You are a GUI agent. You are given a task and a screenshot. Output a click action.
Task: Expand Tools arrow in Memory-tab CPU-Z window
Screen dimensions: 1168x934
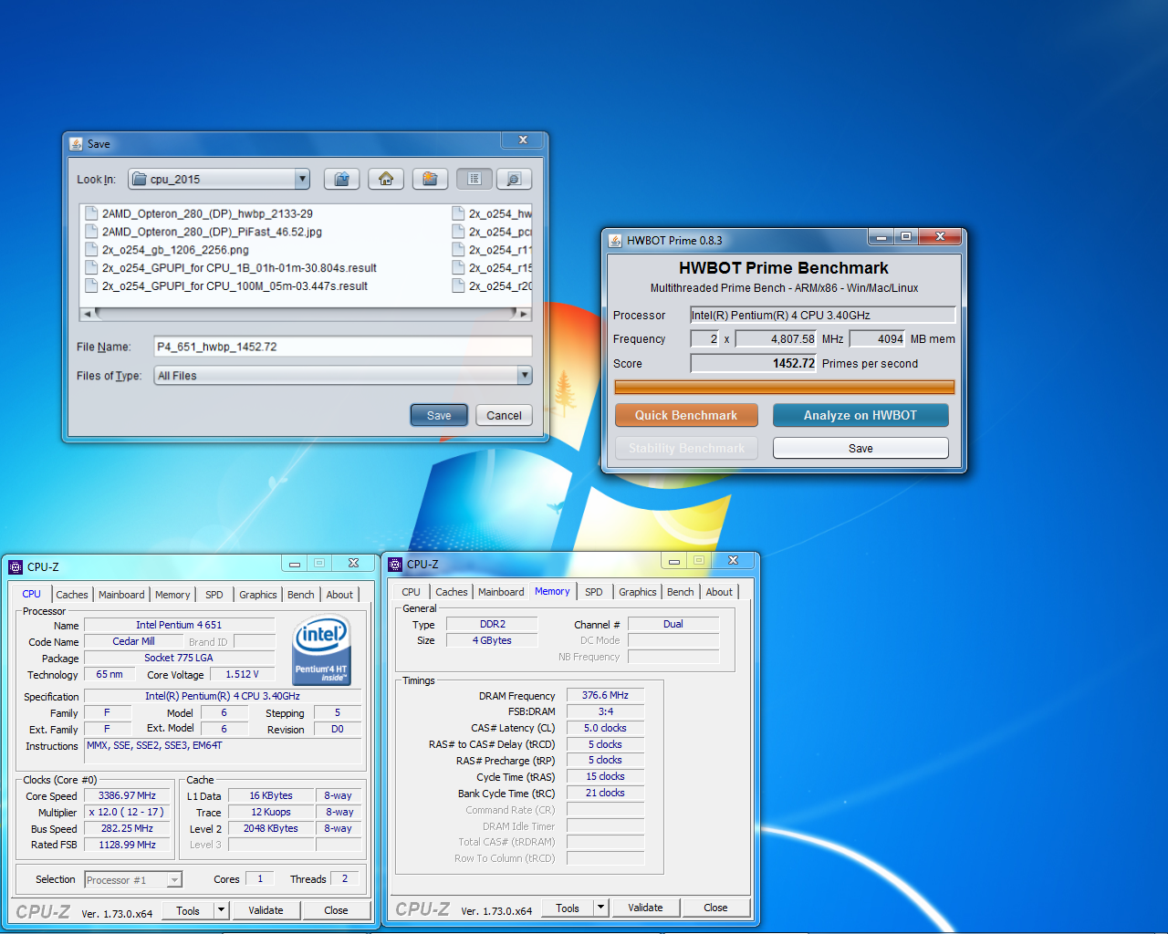[x=600, y=908]
